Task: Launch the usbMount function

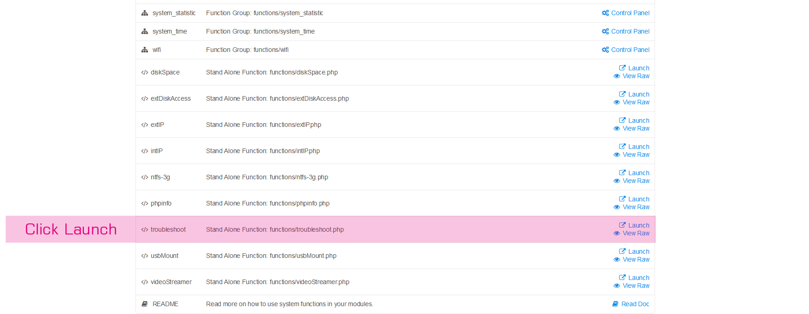Action: coord(638,251)
